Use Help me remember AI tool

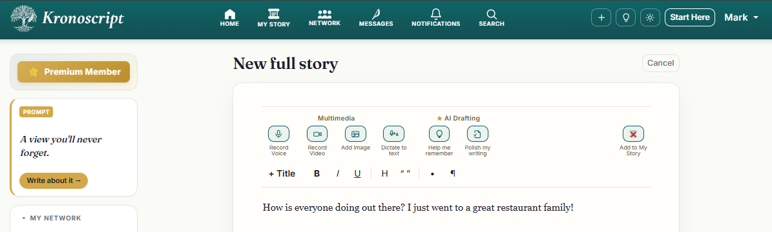[x=439, y=133]
